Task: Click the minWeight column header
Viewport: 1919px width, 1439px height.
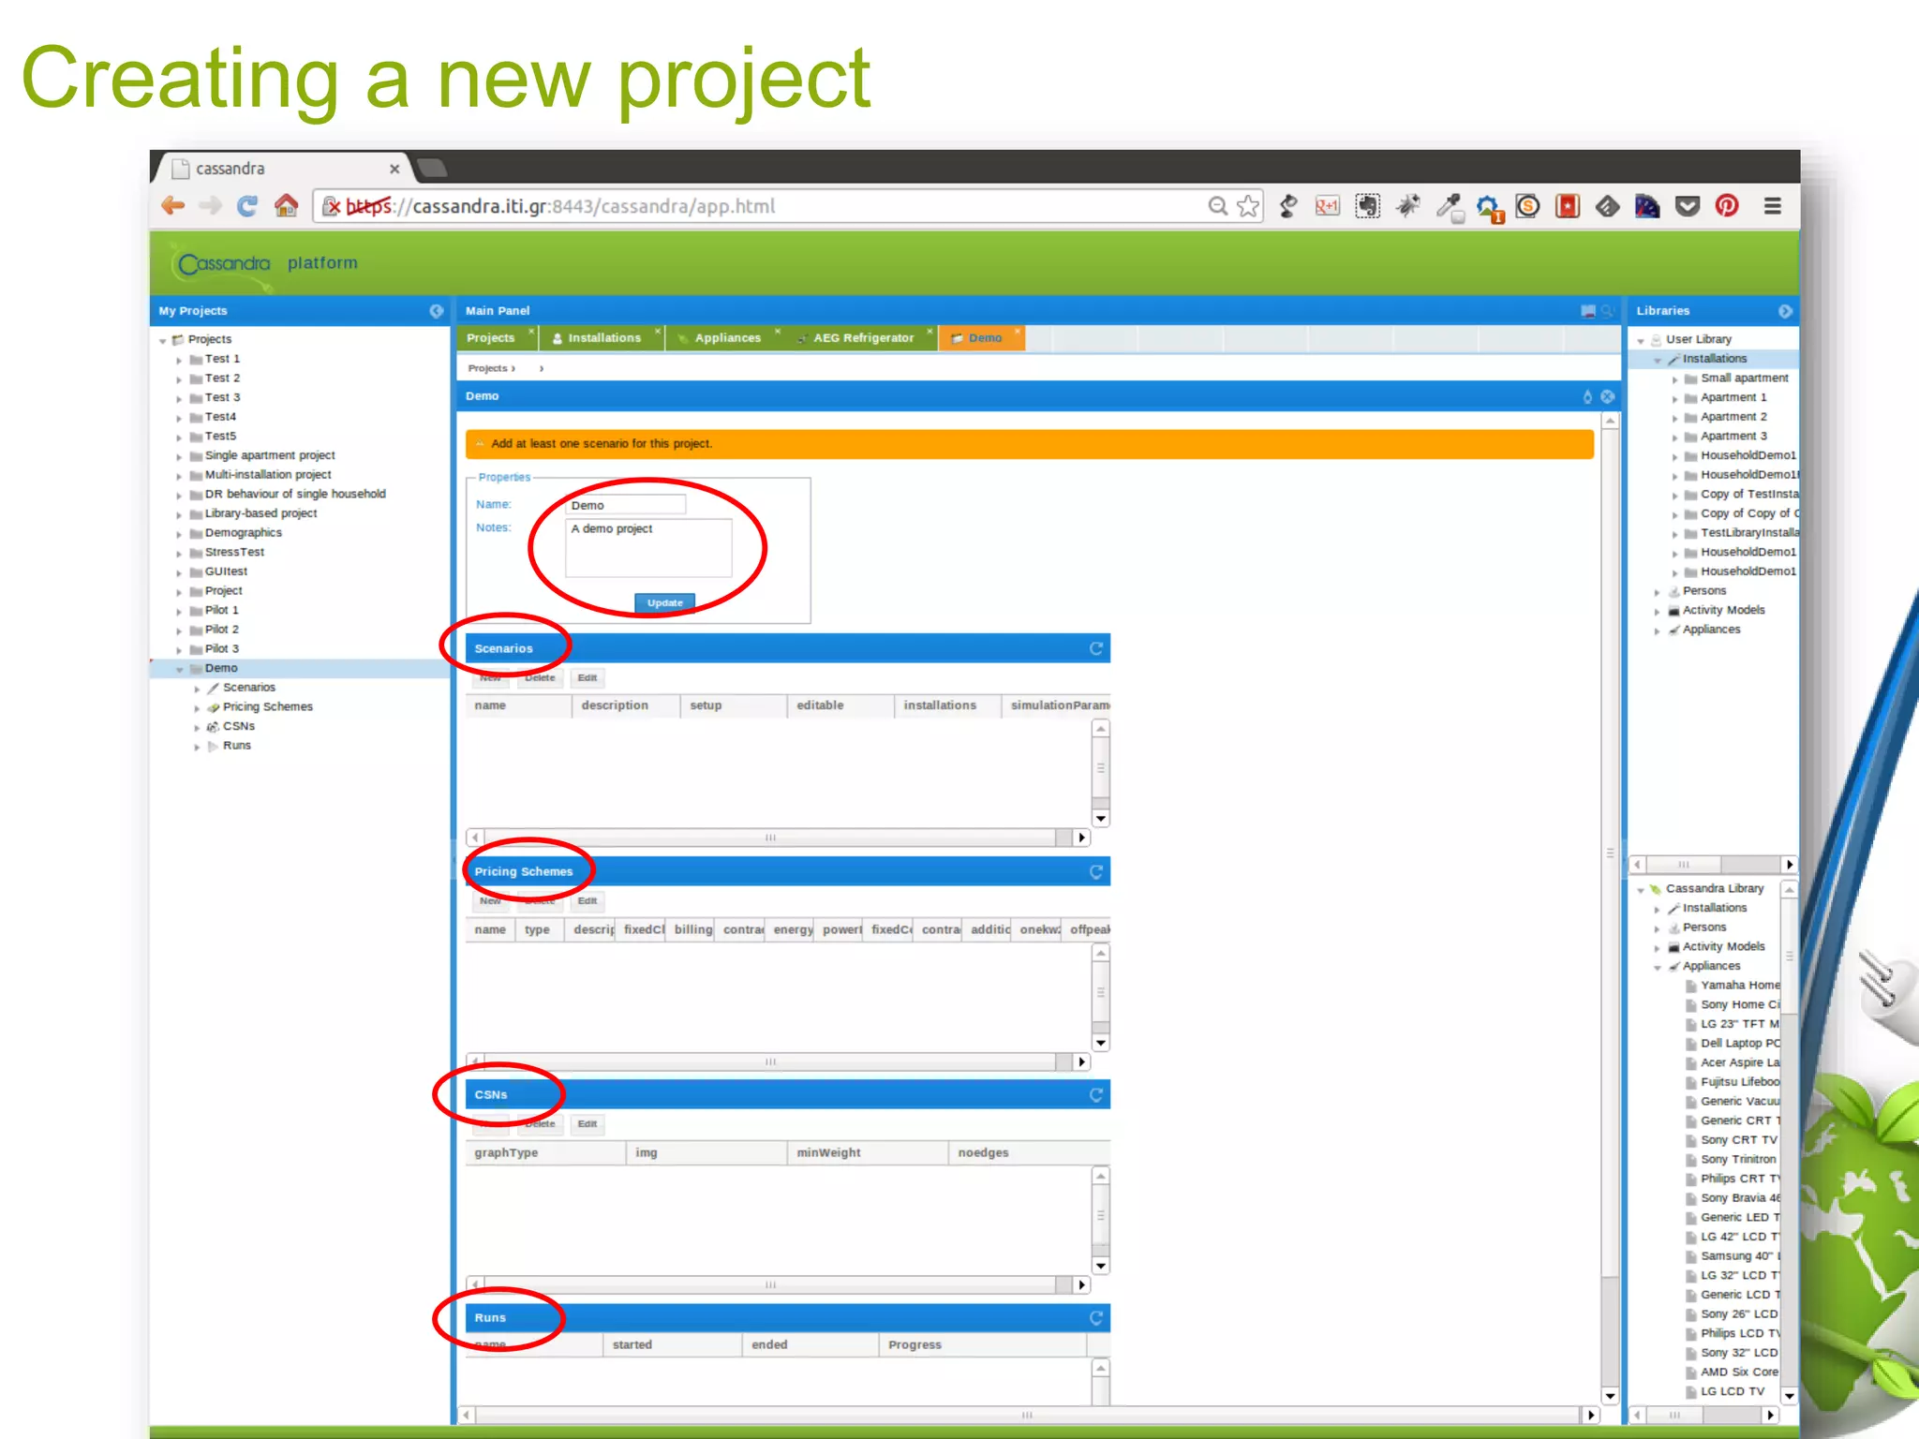Action: coord(867,1153)
